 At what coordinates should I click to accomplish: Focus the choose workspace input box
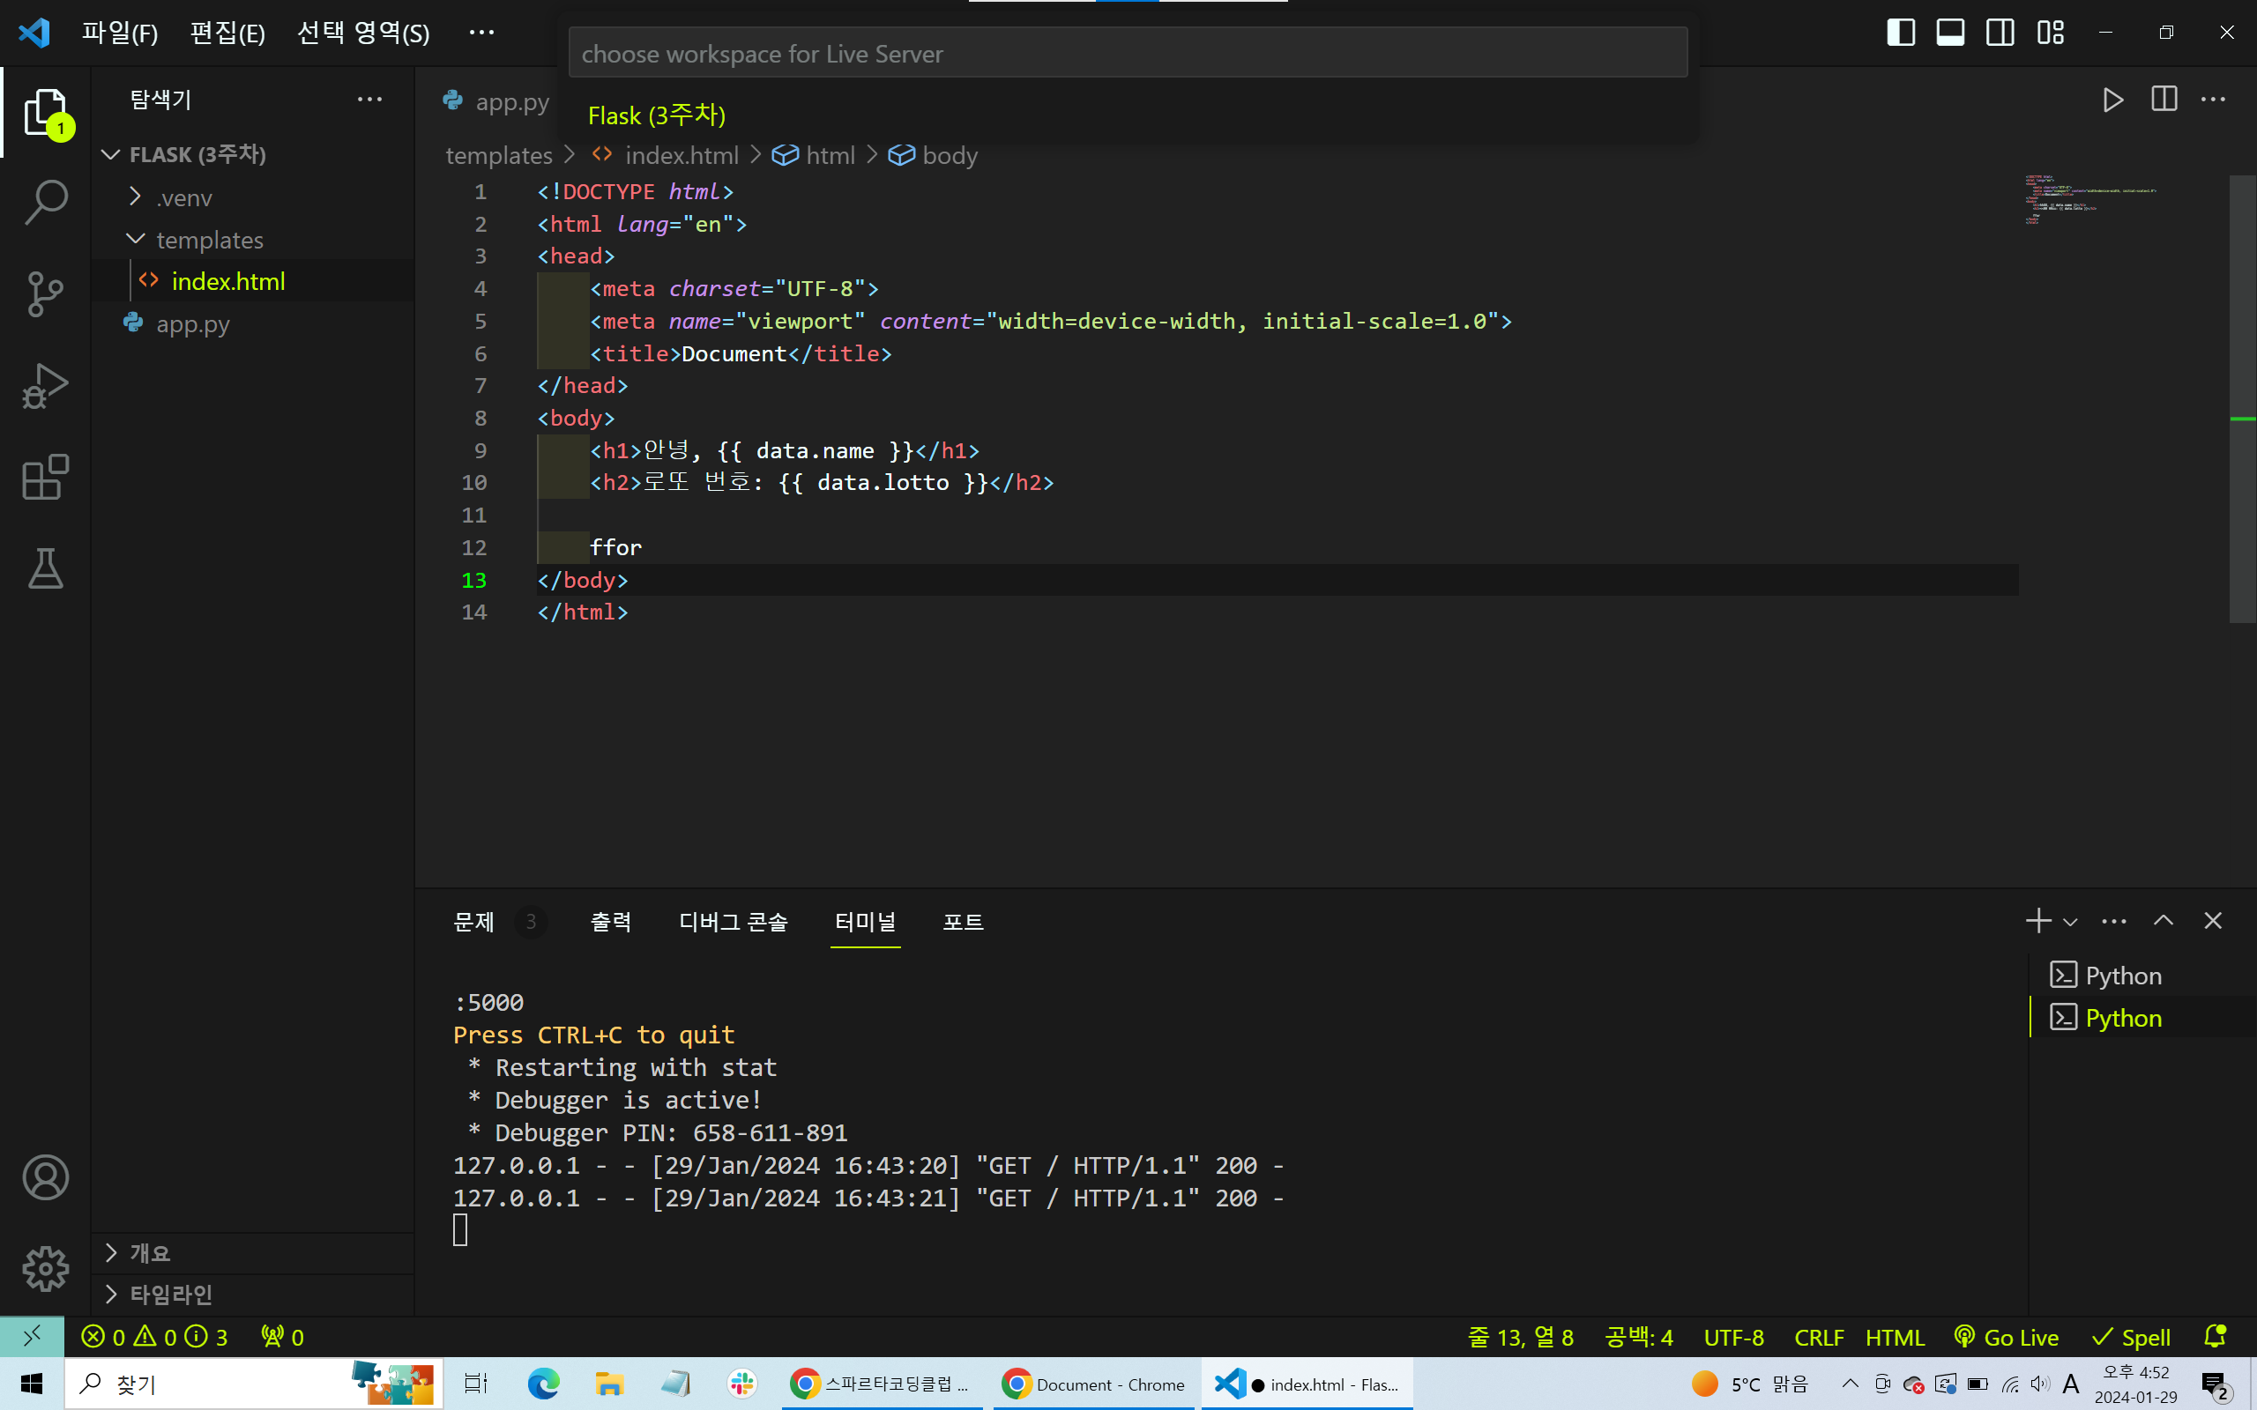coord(1128,53)
